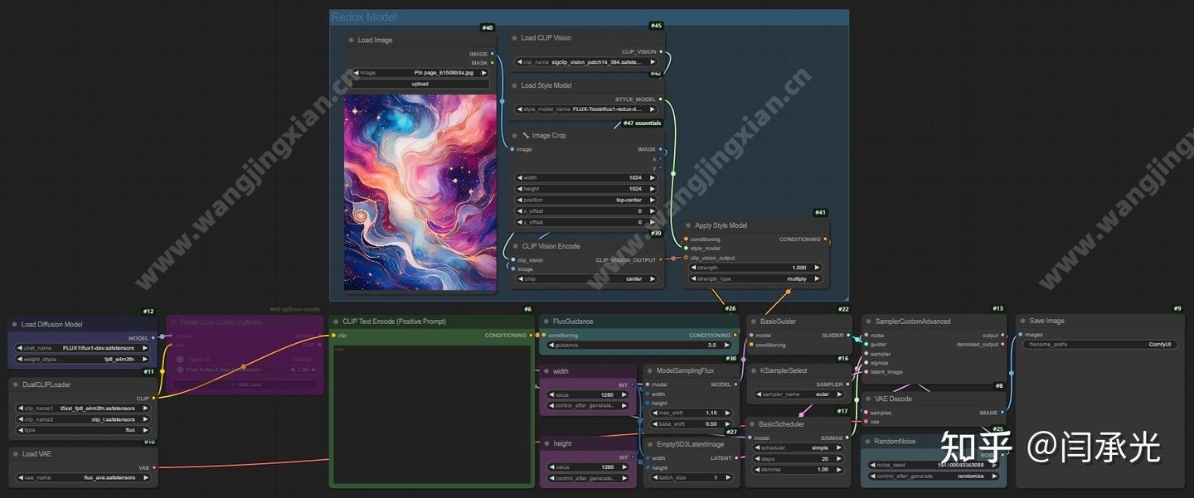
Task: Collapse the DualCLIPLoader node dot
Action: click(15, 384)
